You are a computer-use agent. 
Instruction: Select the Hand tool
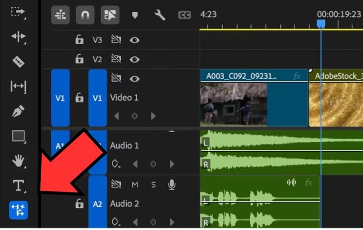click(18, 161)
